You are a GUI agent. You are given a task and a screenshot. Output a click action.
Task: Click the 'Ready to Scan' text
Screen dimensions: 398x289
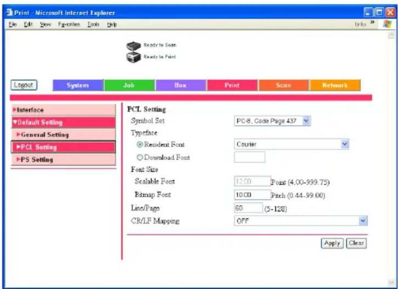160,45
